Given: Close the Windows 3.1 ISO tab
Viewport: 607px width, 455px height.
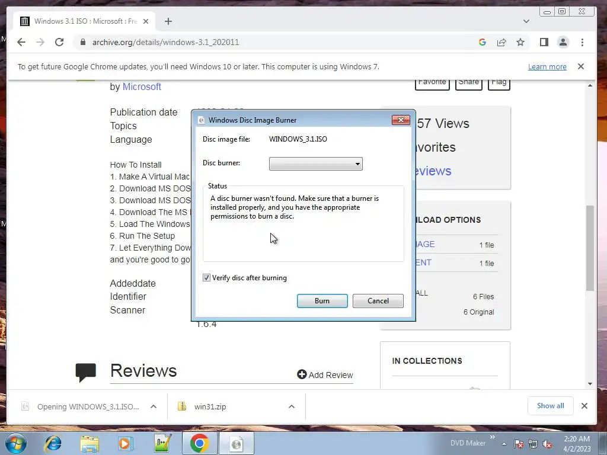Looking at the screenshot, I should (146, 21).
